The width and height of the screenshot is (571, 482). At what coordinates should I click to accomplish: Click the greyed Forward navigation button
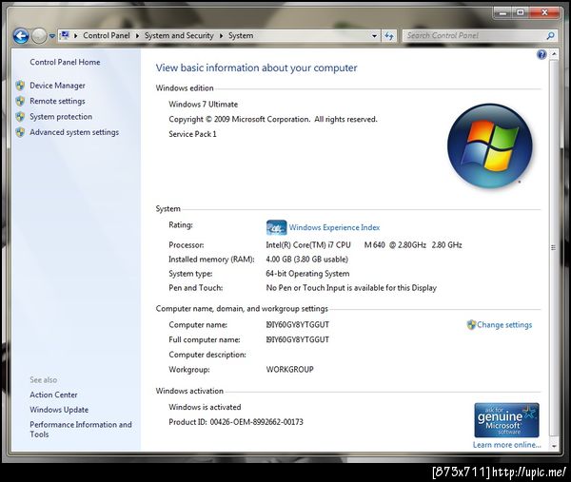[39, 36]
